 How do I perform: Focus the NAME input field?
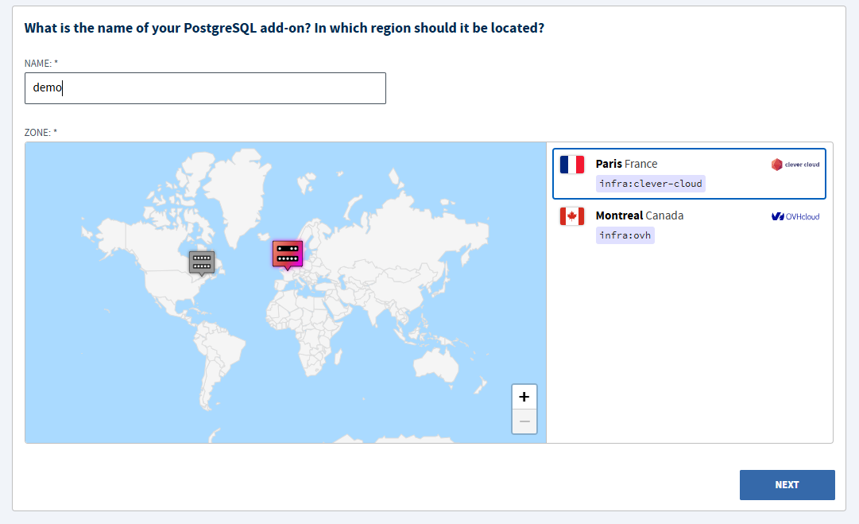coord(206,88)
